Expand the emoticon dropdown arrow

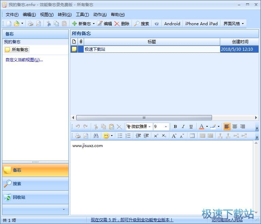(x=112, y=136)
